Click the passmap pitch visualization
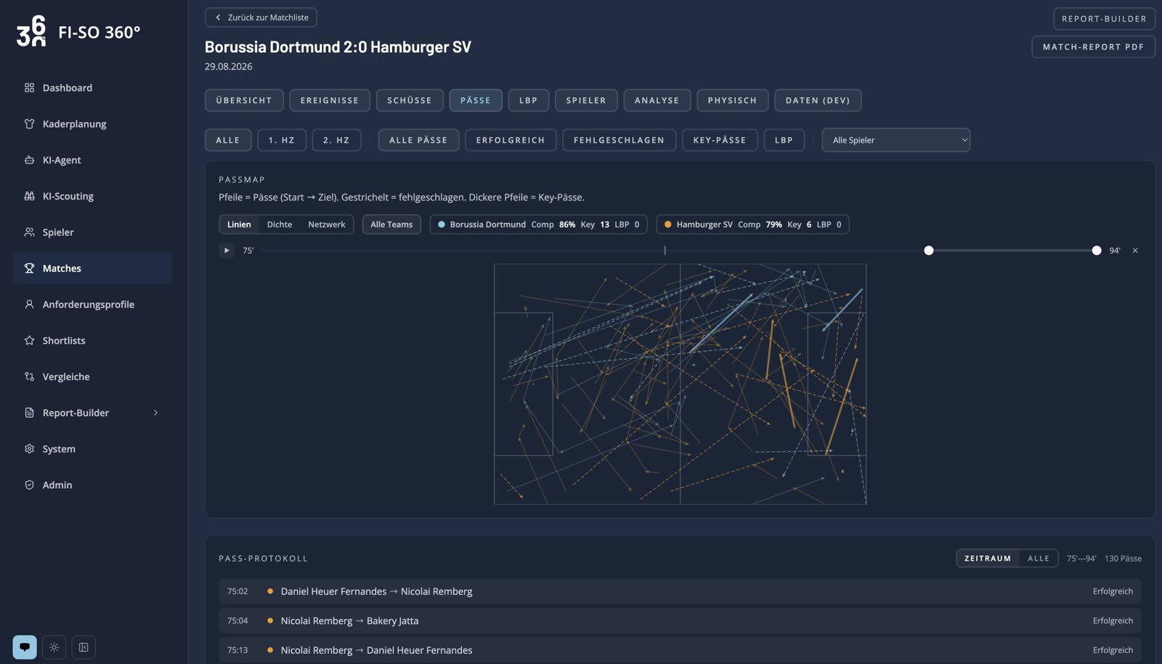 click(x=680, y=384)
